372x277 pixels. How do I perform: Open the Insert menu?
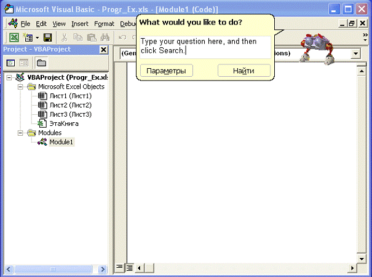click(80, 24)
